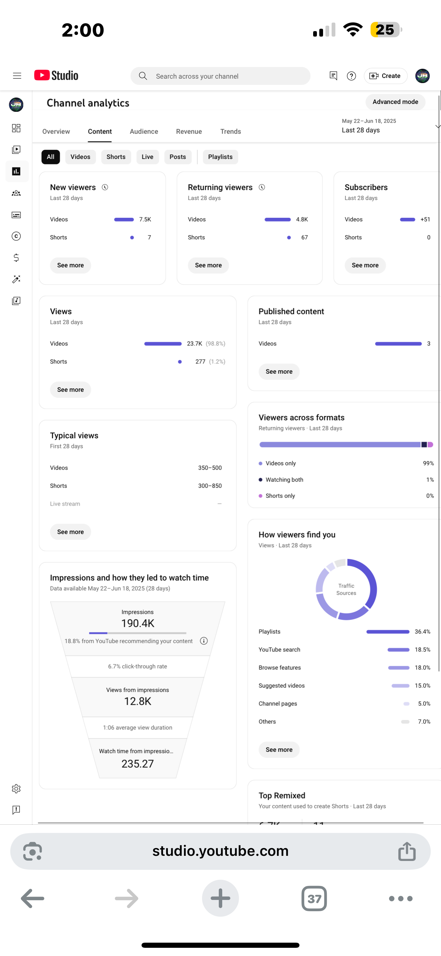The width and height of the screenshot is (441, 956).
Task: Click the Advanced mode button
Action: coord(395,102)
